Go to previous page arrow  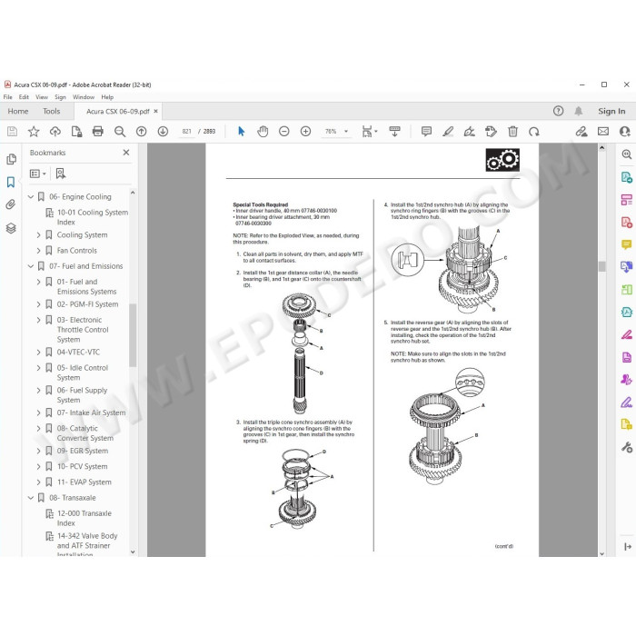[x=141, y=132]
